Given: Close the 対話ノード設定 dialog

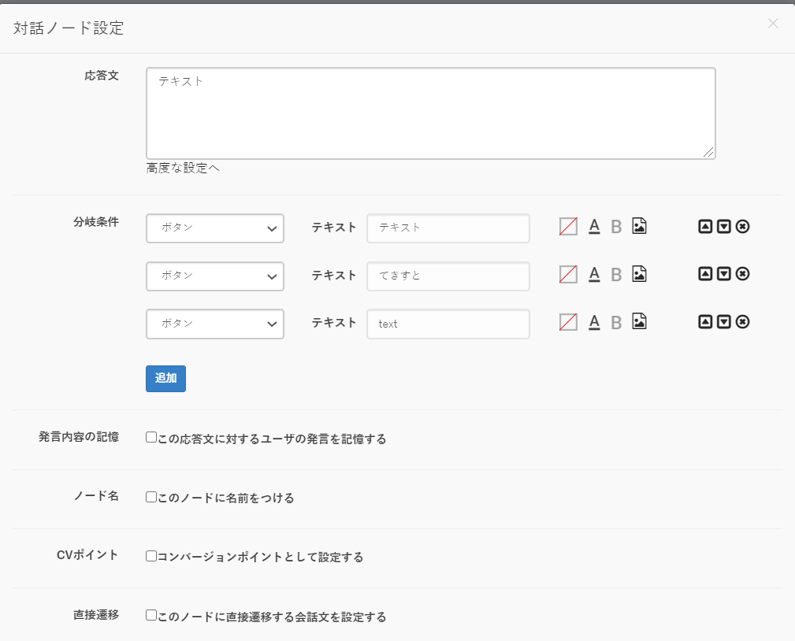Looking at the screenshot, I should [773, 24].
